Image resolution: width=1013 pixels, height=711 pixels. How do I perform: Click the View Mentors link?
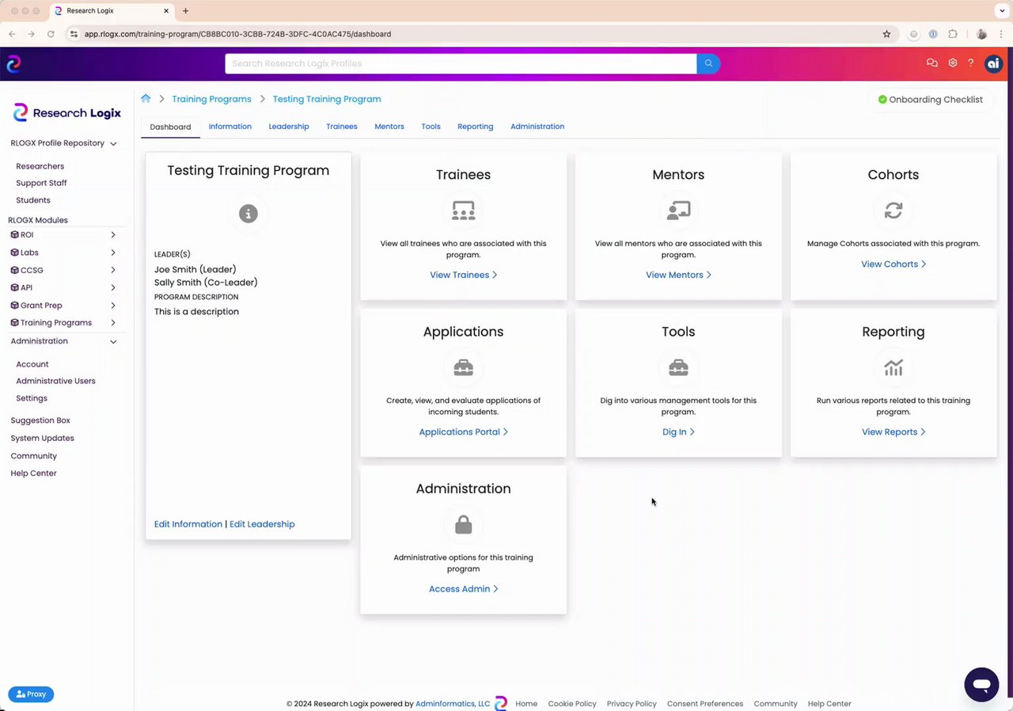678,275
